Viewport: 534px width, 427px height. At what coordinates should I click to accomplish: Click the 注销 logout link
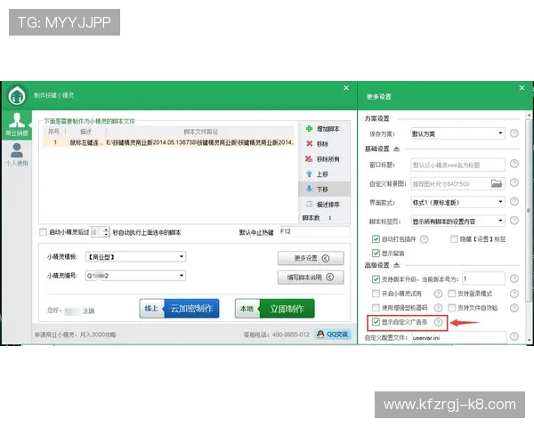click(x=88, y=310)
